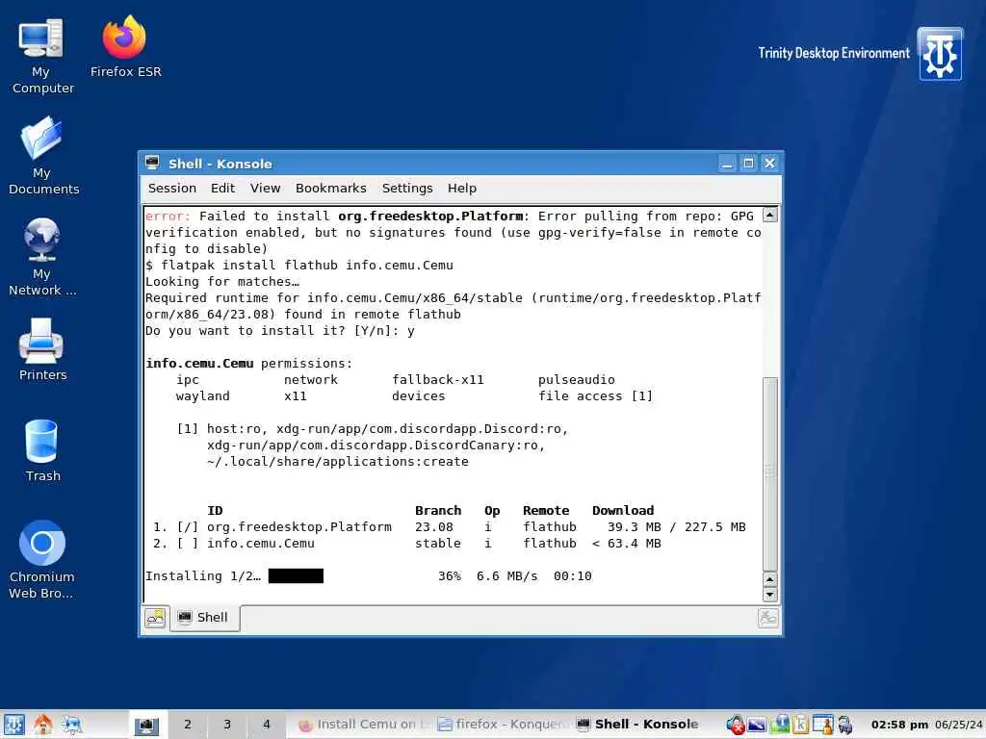This screenshot has height=739, width=986.
Task: Open My Documents folder icon
Action: pos(42,156)
